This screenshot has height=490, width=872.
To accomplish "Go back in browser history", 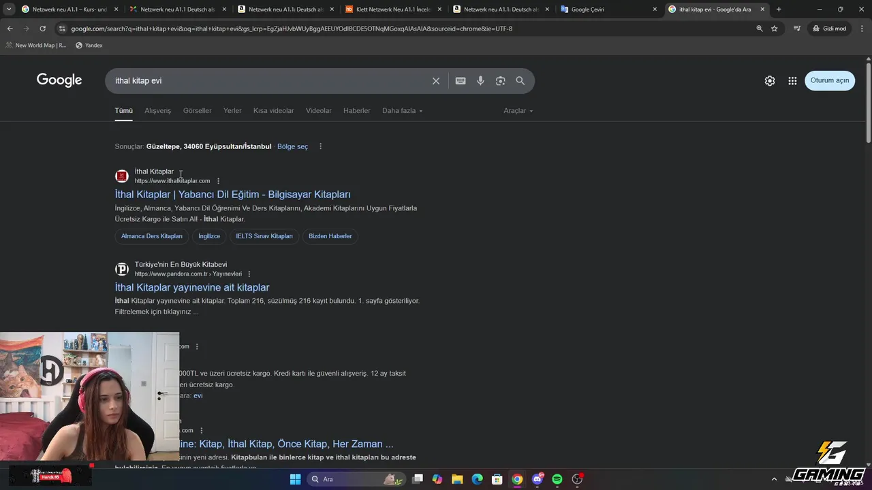I will [x=10, y=29].
